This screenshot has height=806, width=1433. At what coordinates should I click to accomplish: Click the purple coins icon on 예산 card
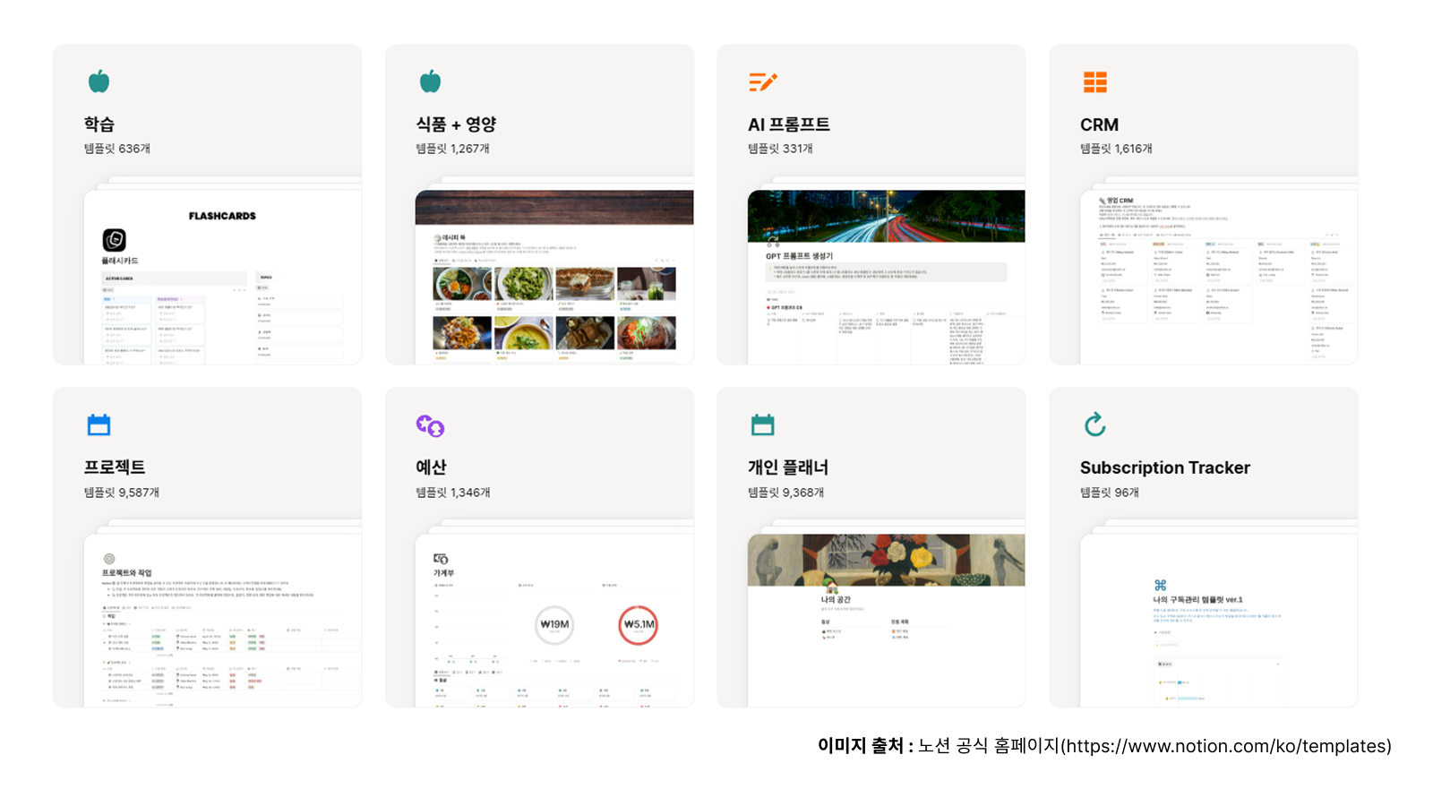(x=431, y=426)
